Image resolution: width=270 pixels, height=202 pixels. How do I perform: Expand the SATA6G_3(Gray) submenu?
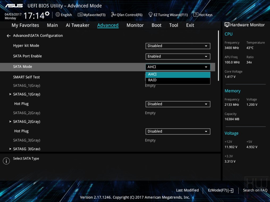click(x=27, y=149)
